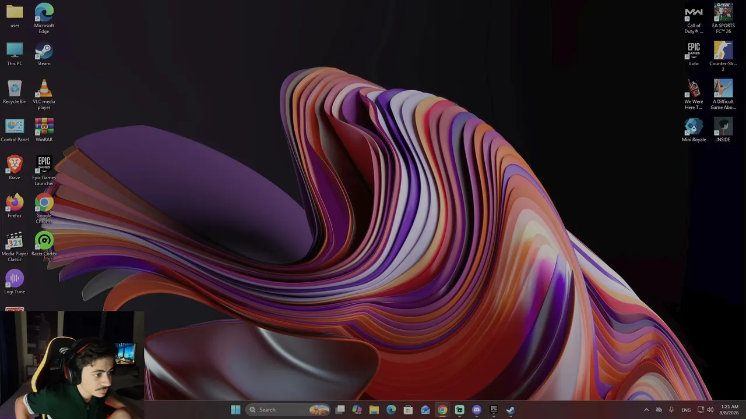Open the ENG language switcher
The height and width of the screenshot is (419, 746).
point(686,410)
